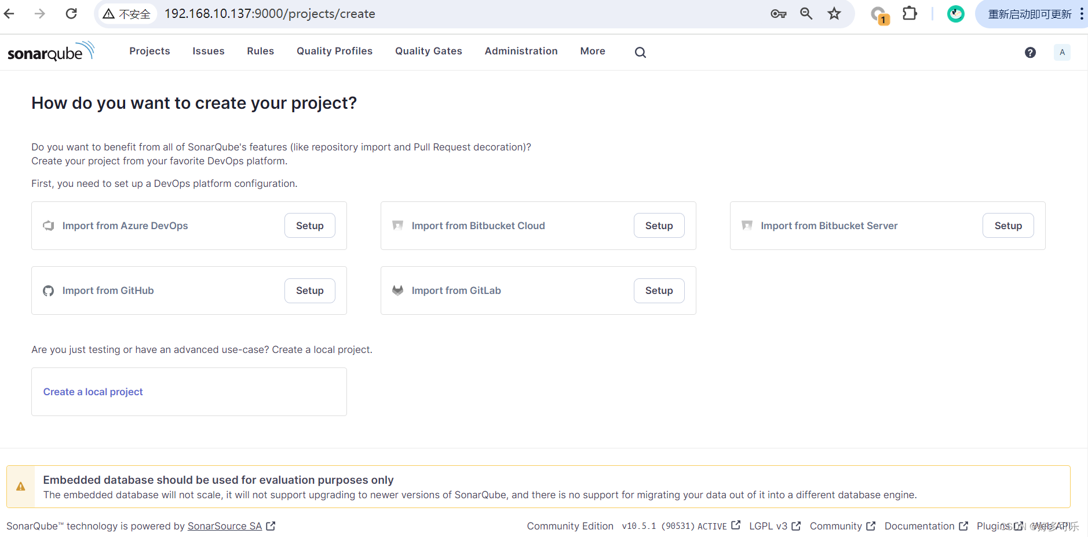
Task: Bookmark this page with star icon
Action: [834, 13]
